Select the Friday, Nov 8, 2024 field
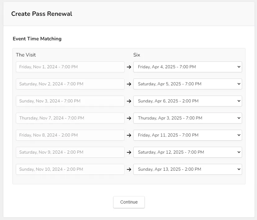 click(x=70, y=135)
